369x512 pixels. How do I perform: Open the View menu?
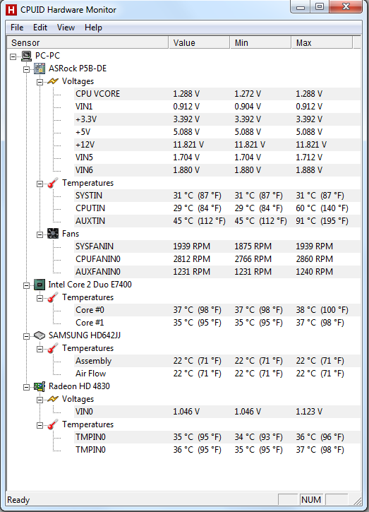[66, 28]
